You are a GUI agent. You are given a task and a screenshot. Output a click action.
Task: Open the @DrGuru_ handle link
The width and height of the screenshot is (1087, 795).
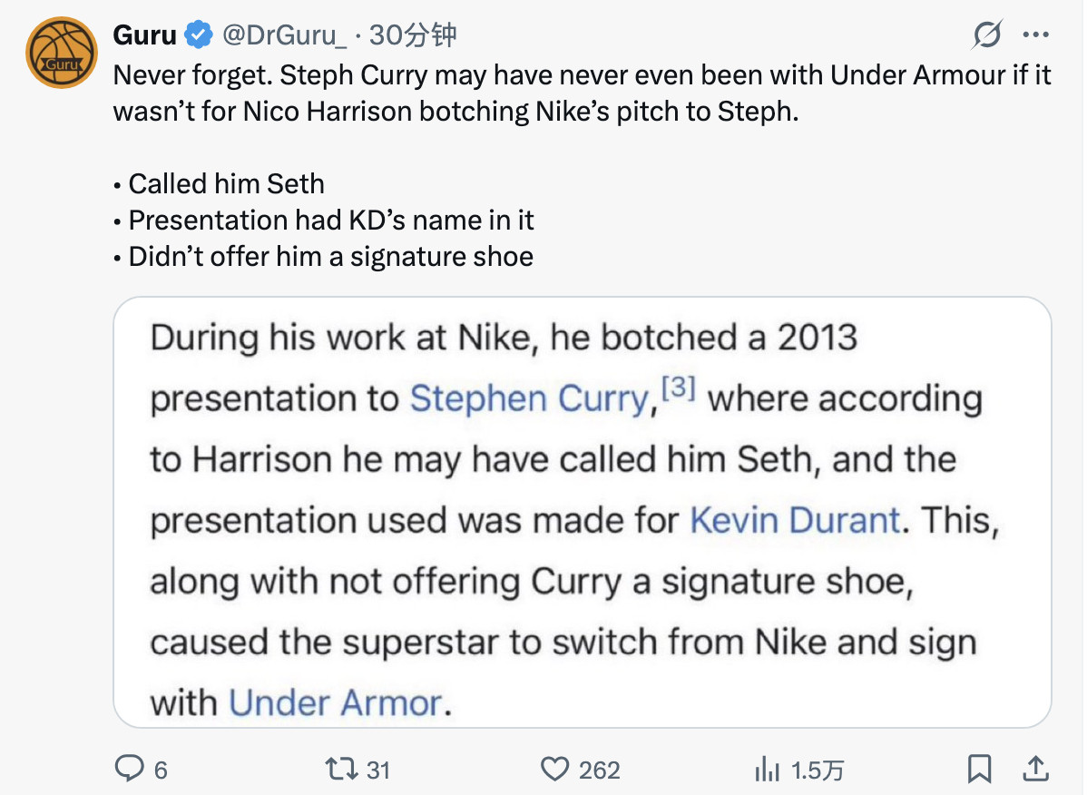[284, 35]
